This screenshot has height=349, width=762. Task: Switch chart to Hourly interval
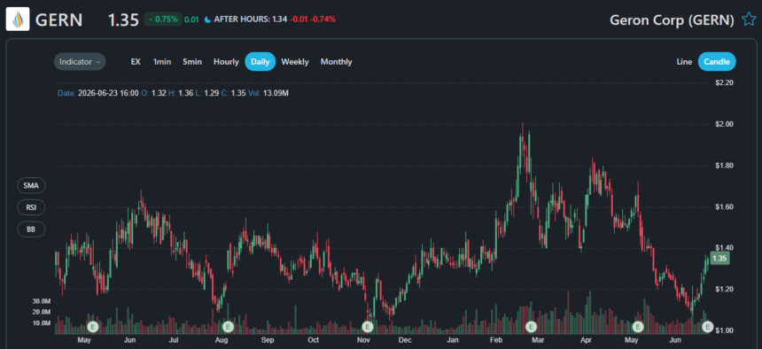227,62
